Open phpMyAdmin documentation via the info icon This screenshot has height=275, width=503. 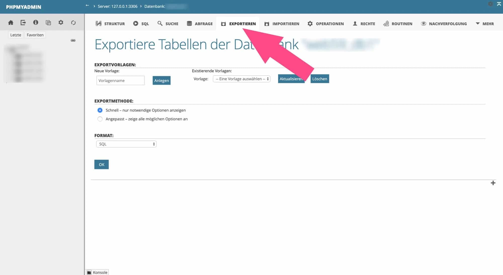click(35, 22)
